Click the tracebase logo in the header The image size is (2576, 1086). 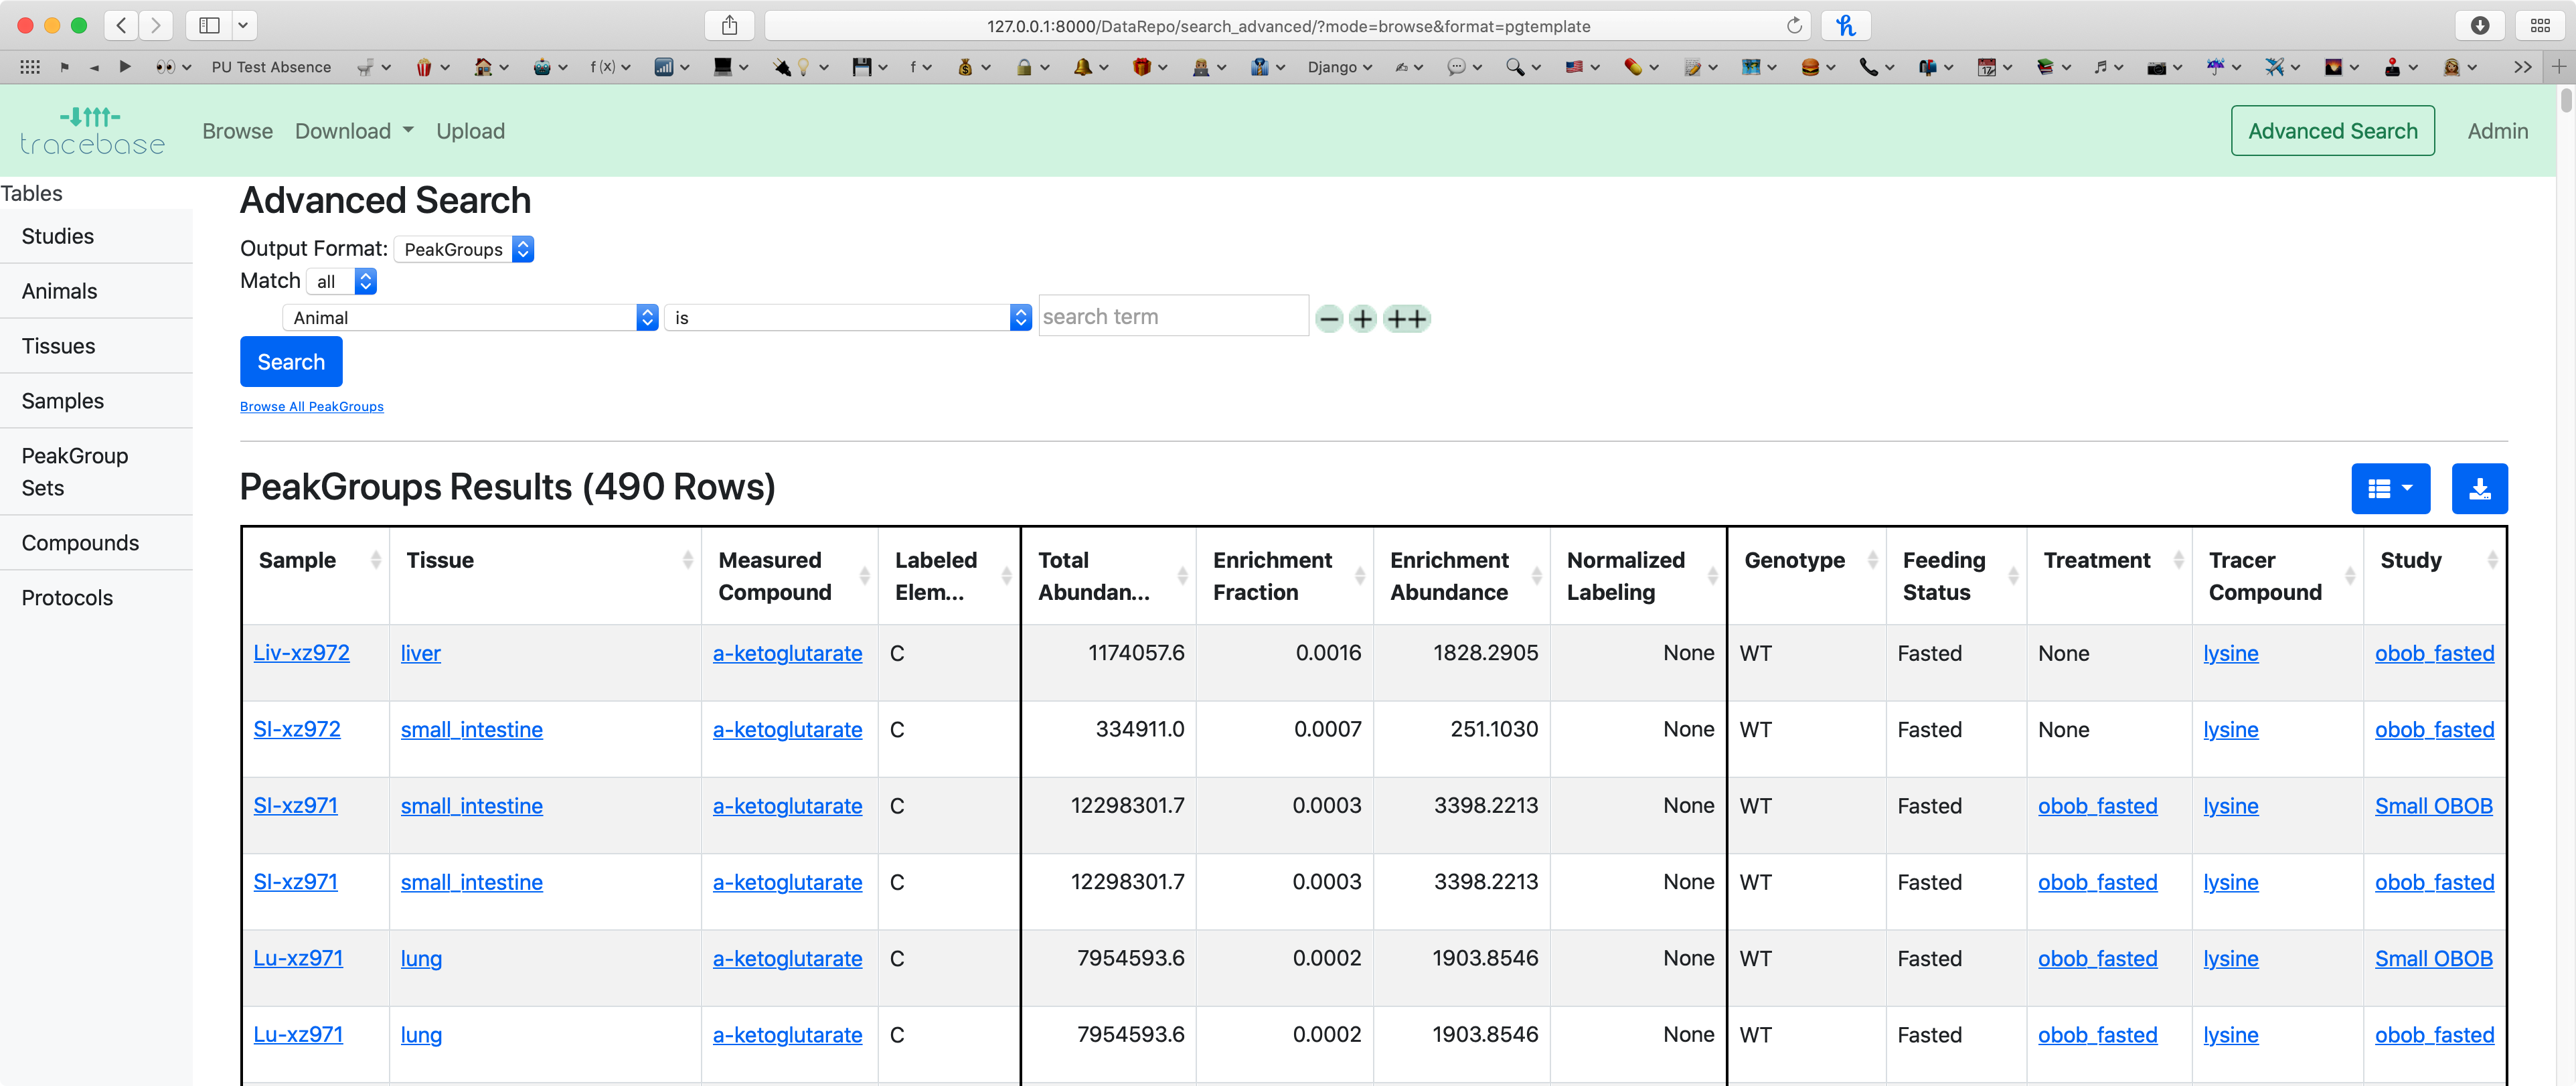pyautogui.click(x=93, y=130)
